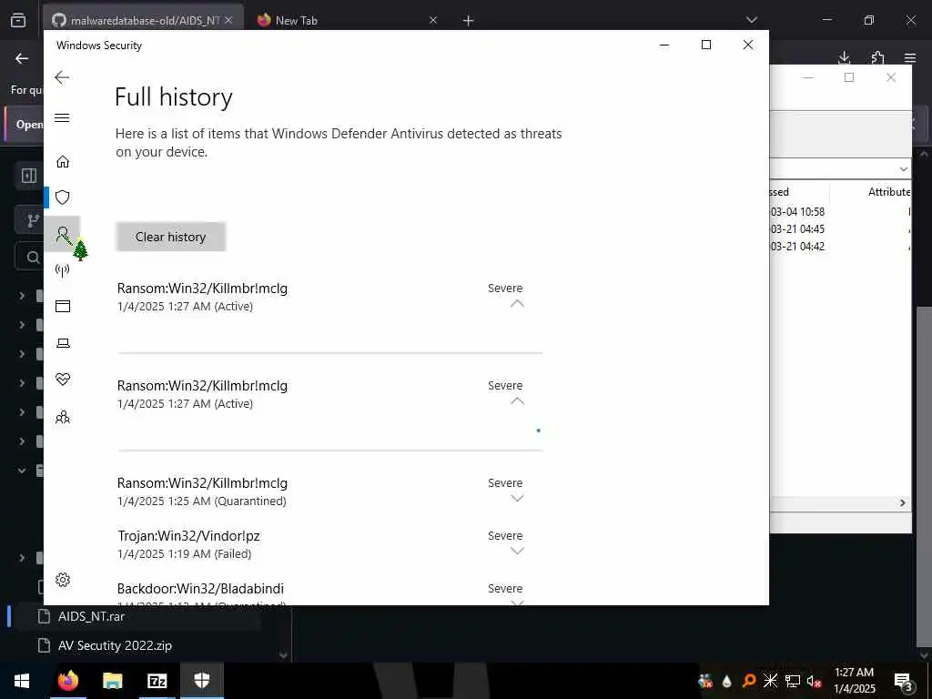Open Device security laptop icon
The image size is (932, 699).
63,343
